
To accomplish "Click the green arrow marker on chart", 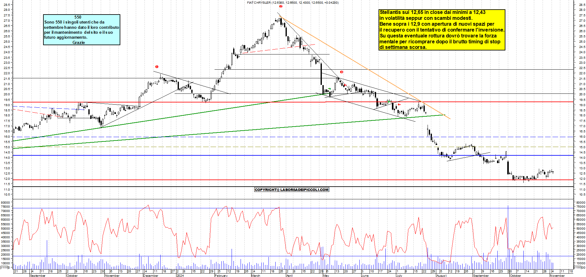I will (330, 89).
